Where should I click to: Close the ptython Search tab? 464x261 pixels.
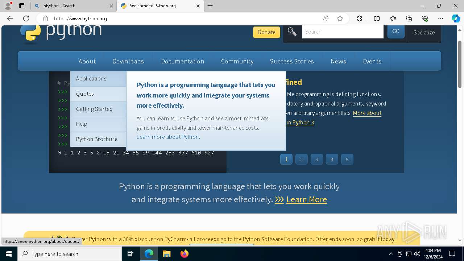coord(111,6)
